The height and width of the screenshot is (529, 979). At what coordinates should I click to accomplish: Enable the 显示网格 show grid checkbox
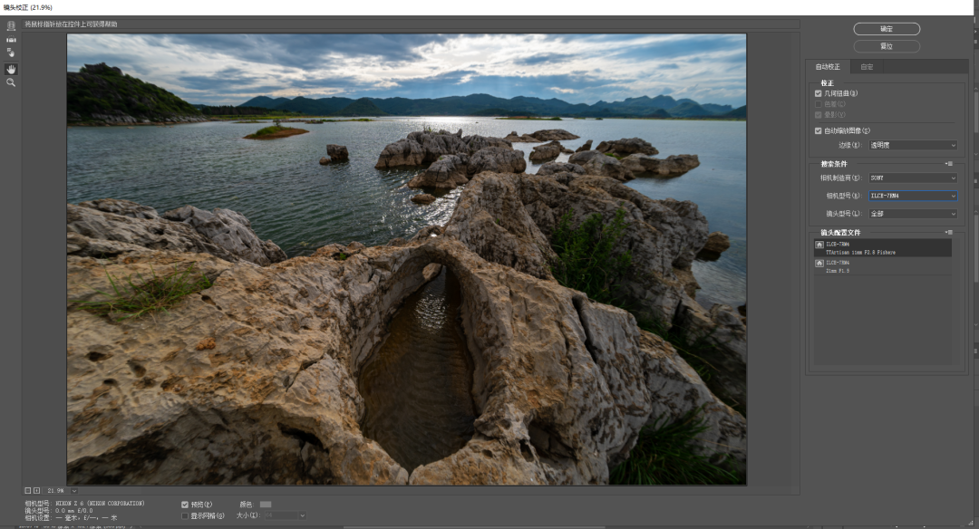pos(185,516)
